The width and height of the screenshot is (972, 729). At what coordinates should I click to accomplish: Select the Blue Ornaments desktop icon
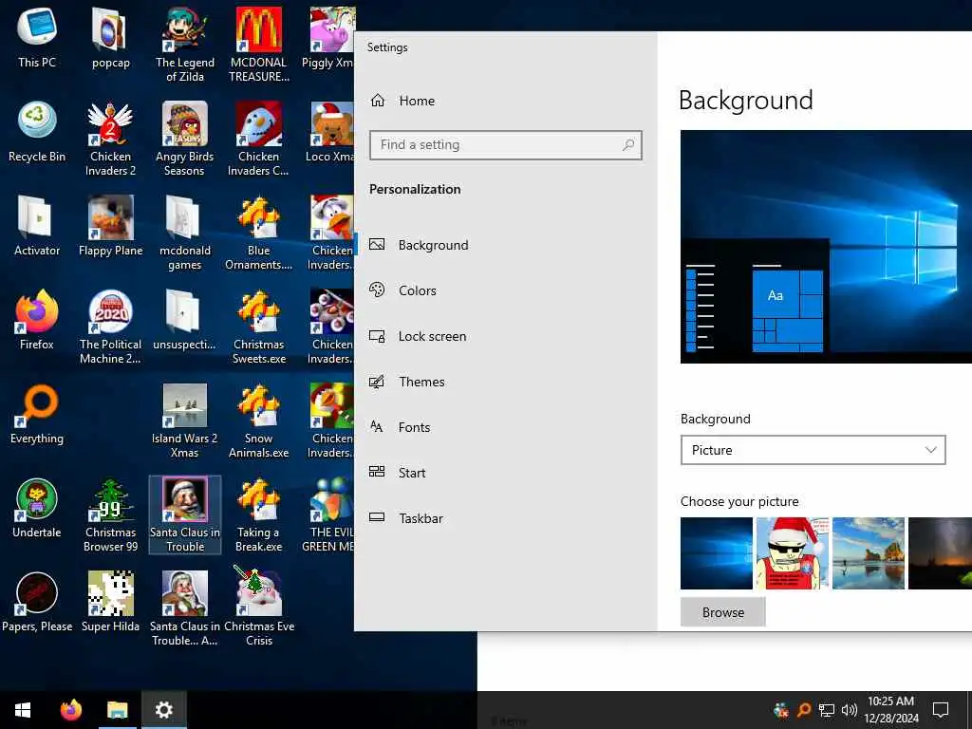[259, 234]
